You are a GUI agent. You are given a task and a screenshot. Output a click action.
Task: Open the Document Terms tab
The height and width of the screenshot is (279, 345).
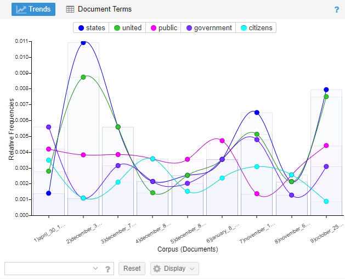click(x=99, y=9)
